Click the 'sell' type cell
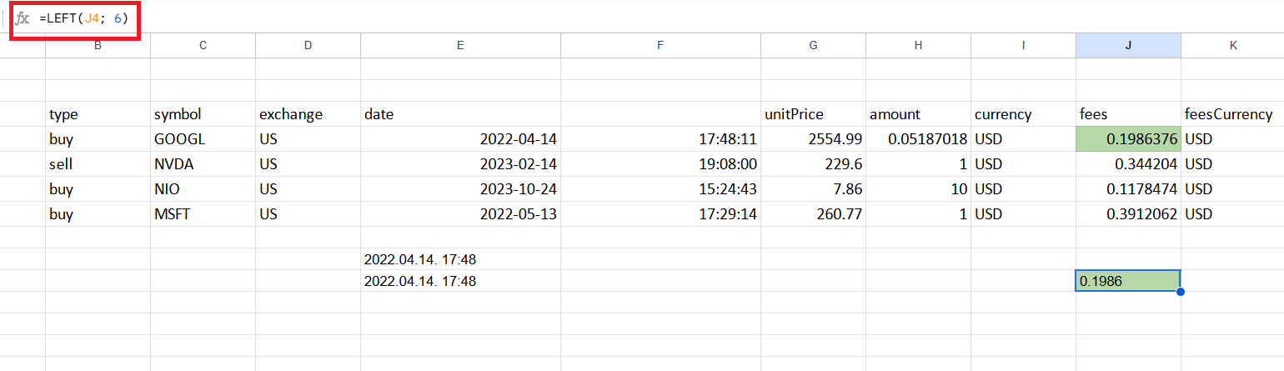1284x371 pixels. click(x=98, y=164)
